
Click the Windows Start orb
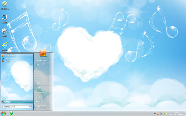[3, 114]
